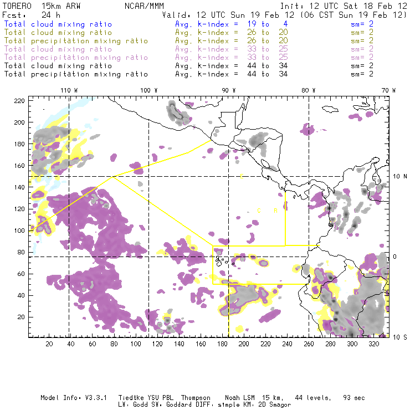
Task: Click the "44 levels," text in the footer
Action: 313,398
